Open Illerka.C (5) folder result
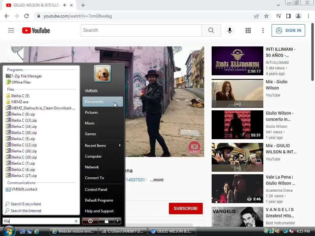 pos(18,96)
